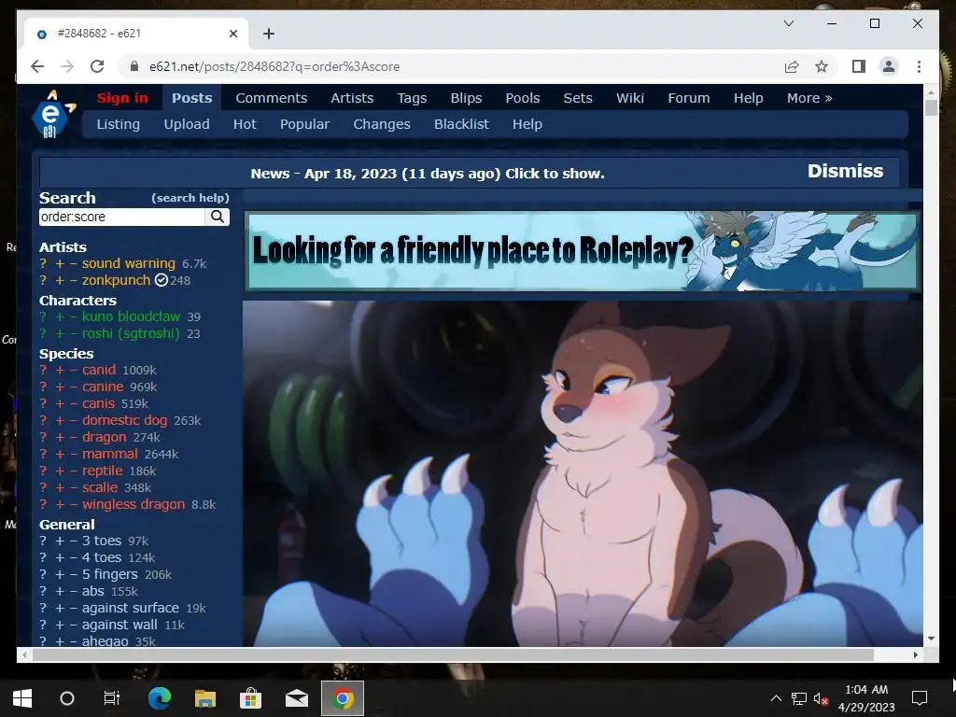Dismiss the news banner
This screenshot has height=717, width=956.
[x=845, y=172]
